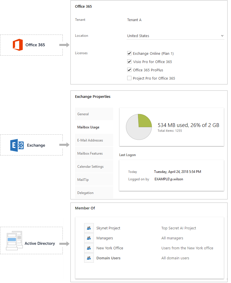Open the United States location combo box

175,36
